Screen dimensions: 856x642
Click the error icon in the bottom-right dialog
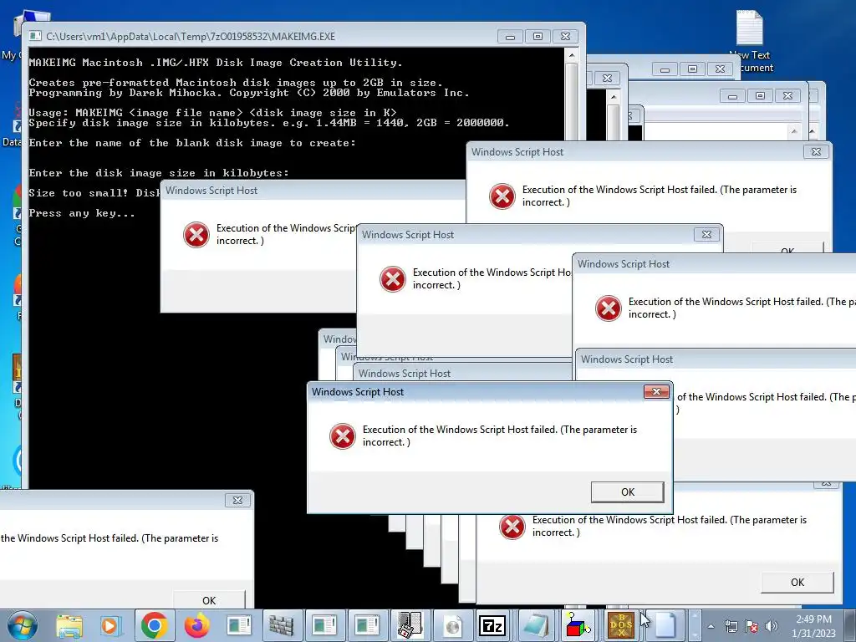(x=512, y=527)
